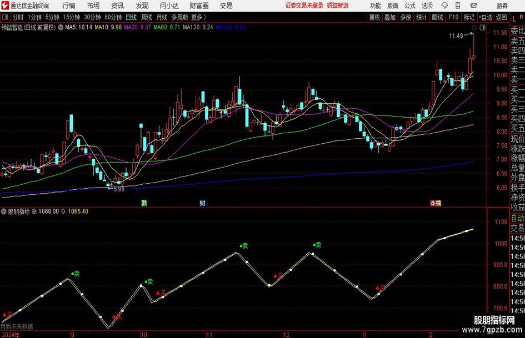Open the 问小达 menu
This screenshot has width=525, height=338.
point(169,6)
